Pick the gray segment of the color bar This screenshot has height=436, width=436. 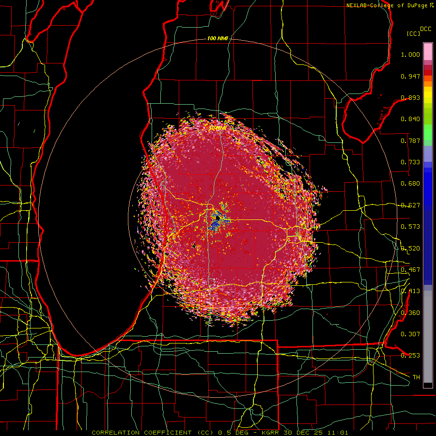click(x=428, y=337)
